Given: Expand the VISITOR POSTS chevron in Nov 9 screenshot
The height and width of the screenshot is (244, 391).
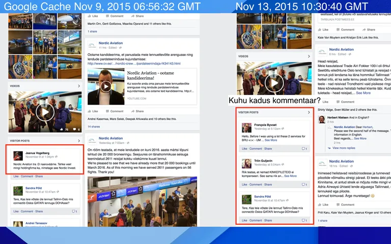Looking at the screenshot, I should point(79,141).
